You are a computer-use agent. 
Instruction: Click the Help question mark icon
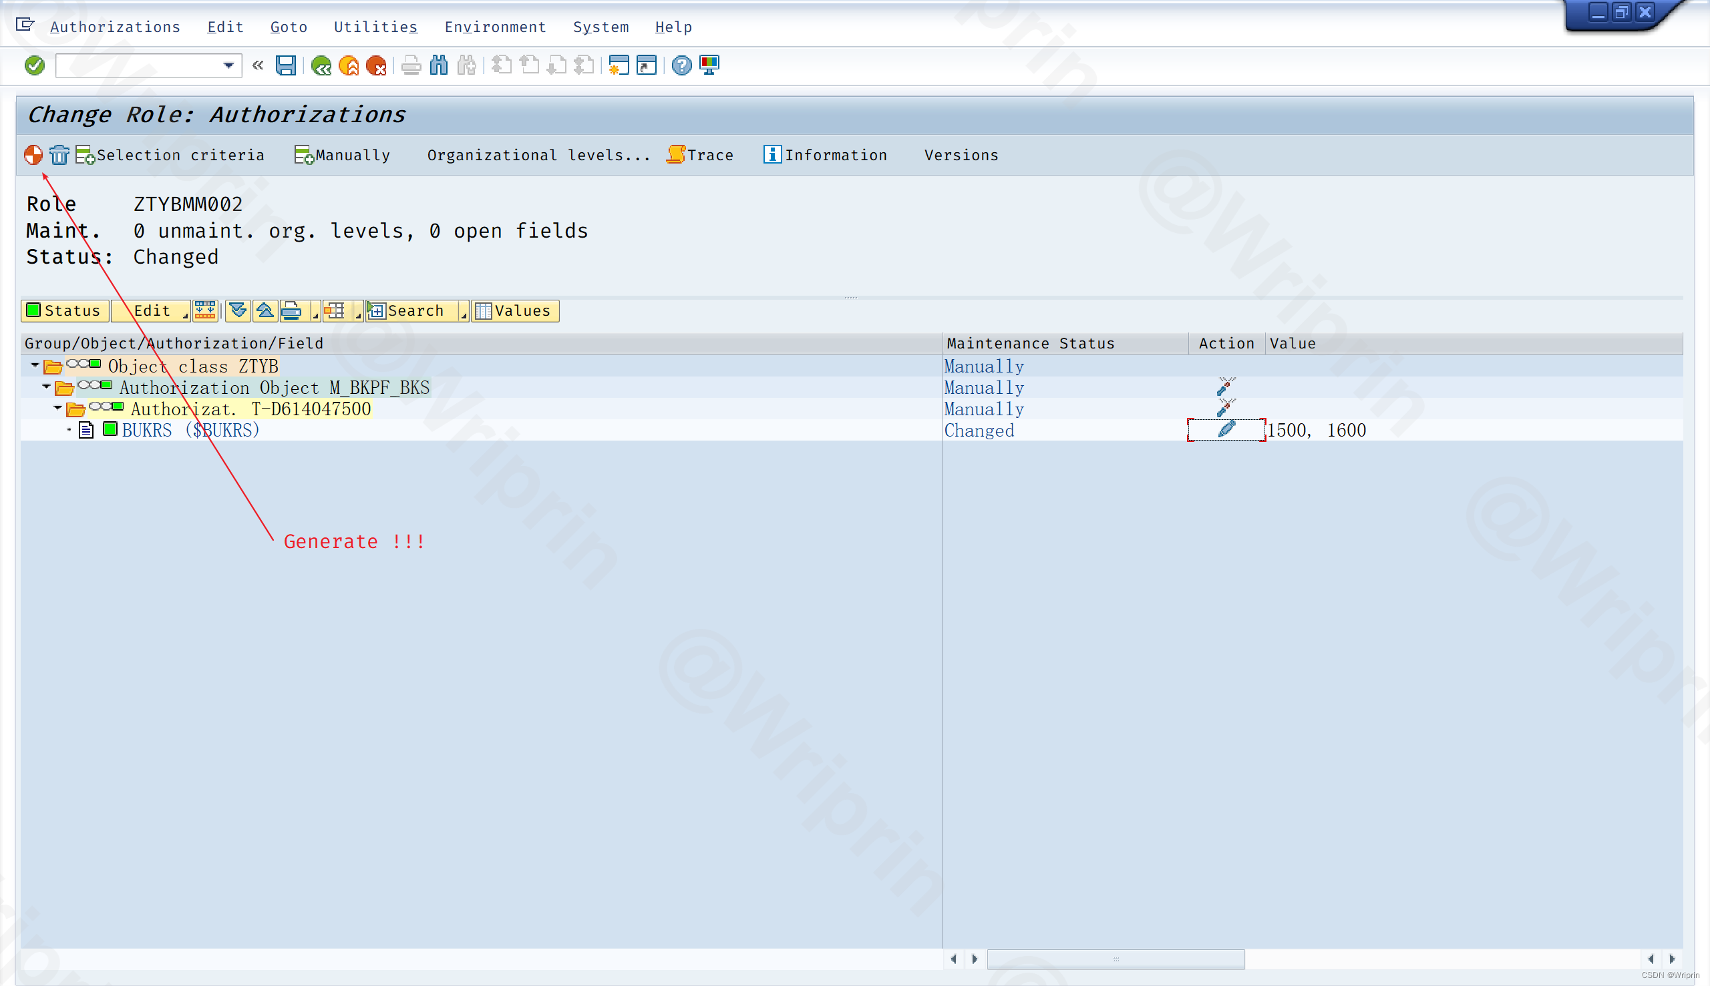coord(680,65)
